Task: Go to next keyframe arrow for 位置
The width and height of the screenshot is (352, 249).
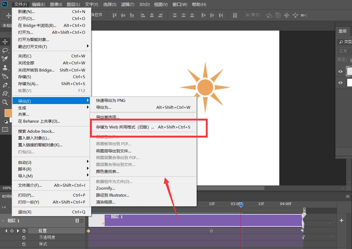Action: (x=18, y=231)
